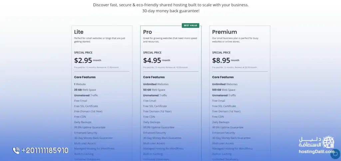This screenshot has width=341, height=161.
Task: Click the +201111185910 phone number
Action: tap(45, 151)
